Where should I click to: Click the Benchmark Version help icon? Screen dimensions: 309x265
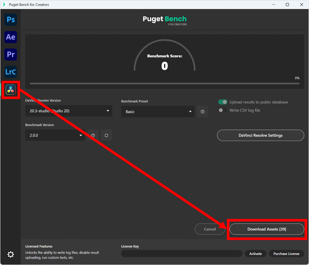point(93,135)
